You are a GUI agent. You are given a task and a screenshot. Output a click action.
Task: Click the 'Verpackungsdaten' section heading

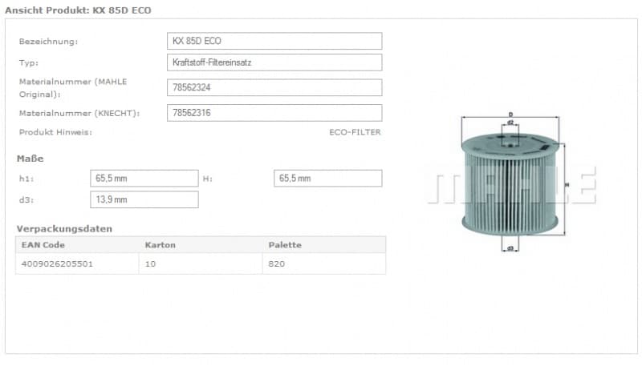coord(64,229)
